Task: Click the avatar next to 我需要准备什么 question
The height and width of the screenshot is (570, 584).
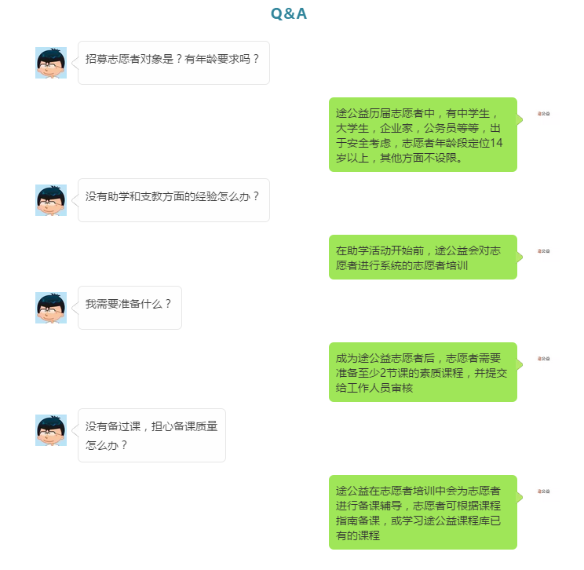Action: tap(51, 308)
